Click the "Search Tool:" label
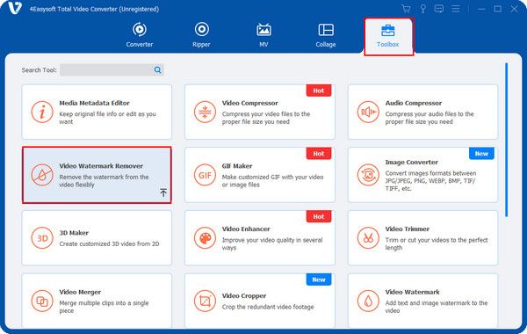 point(39,70)
